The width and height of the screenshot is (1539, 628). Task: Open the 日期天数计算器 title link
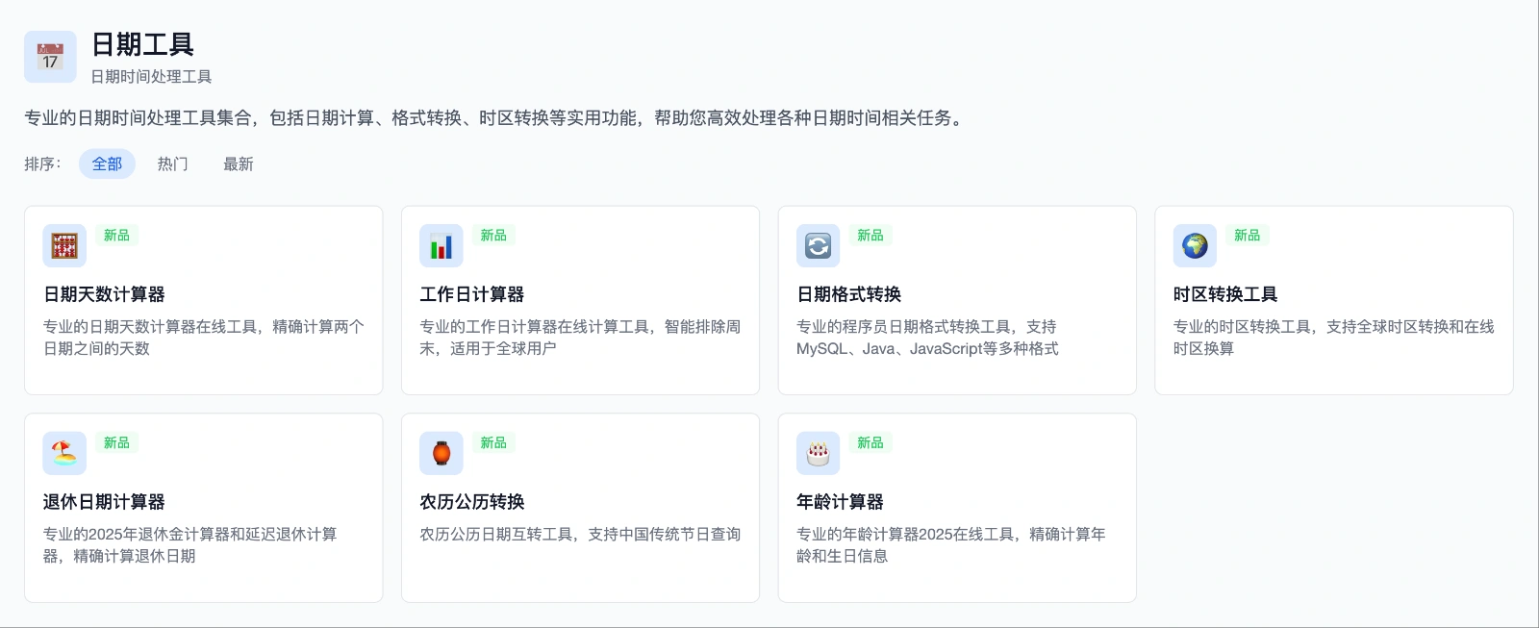click(x=104, y=294)
